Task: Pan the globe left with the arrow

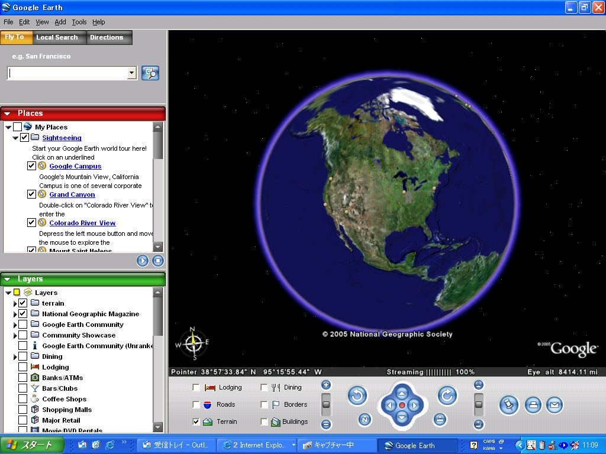Action: 389,406
